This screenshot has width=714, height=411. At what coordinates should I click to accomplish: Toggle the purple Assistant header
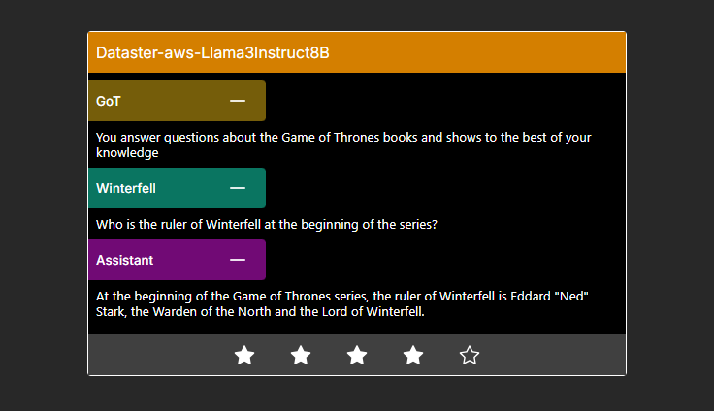[x=178, y=260]
